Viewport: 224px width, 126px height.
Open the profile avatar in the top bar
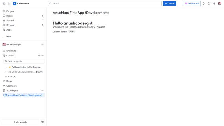pyautogui.click(x=220, y=3)
